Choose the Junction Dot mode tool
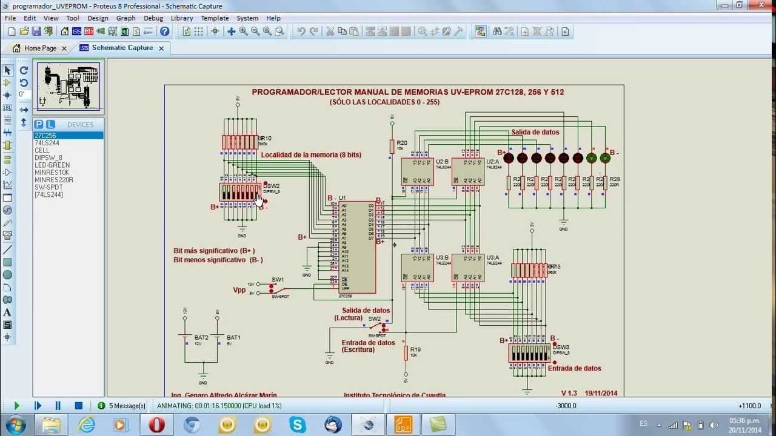 click(7, 95)
